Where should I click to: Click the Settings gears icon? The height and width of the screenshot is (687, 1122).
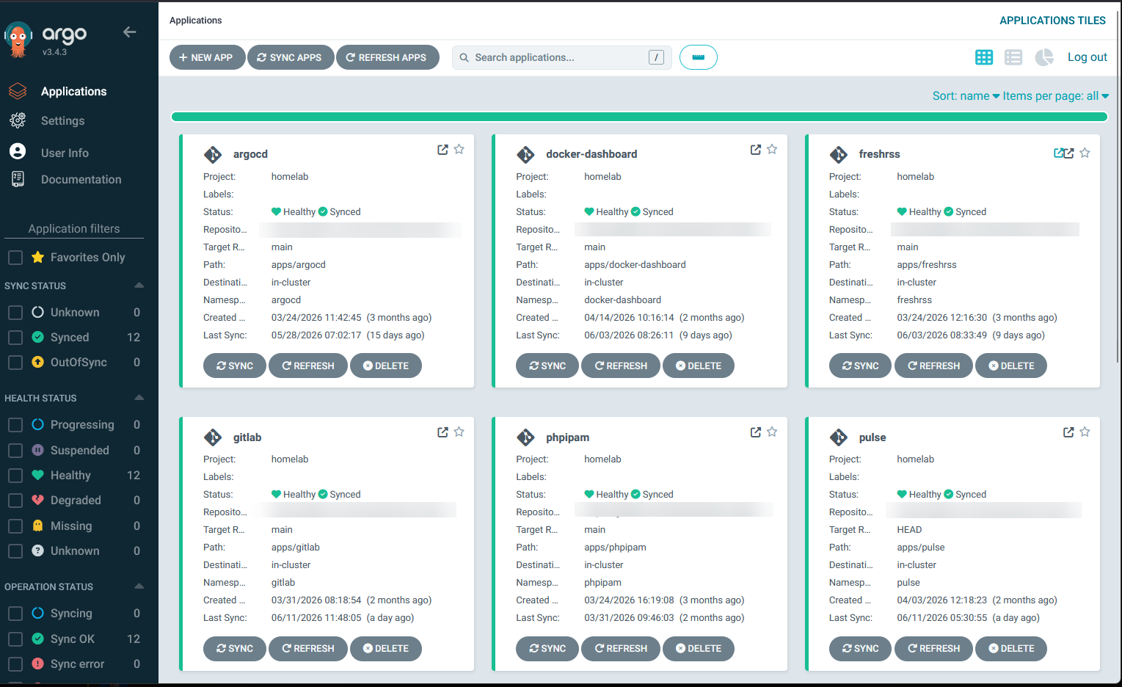18,120
